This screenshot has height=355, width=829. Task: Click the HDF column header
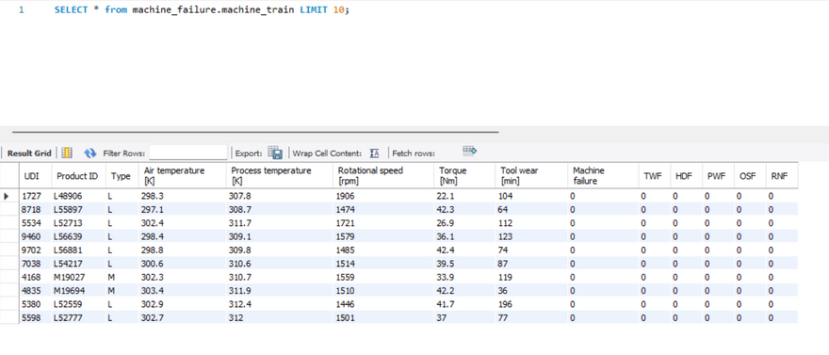tap(686, 176)
